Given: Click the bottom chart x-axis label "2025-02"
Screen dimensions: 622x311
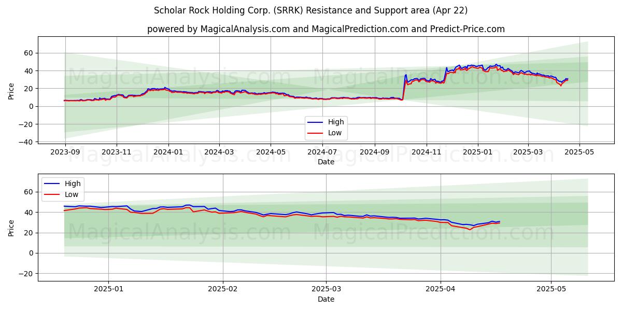Looking at the screenshot, I should point(223,290).
